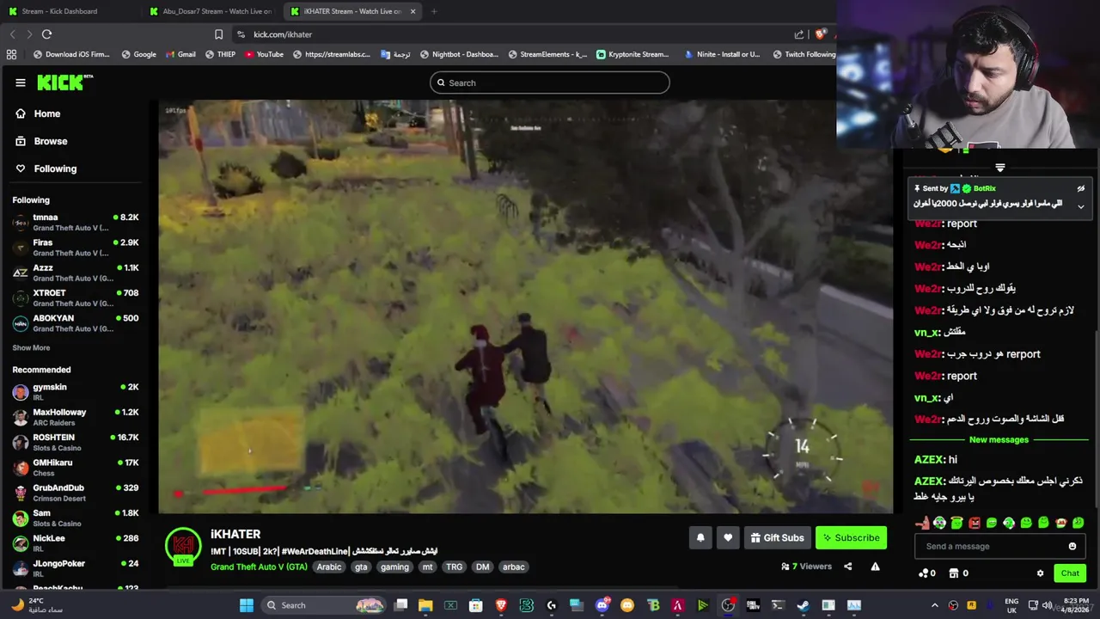Turn on notifications with the bell icon
This screenshot has height=619, width=1100.
coord(700,538)
